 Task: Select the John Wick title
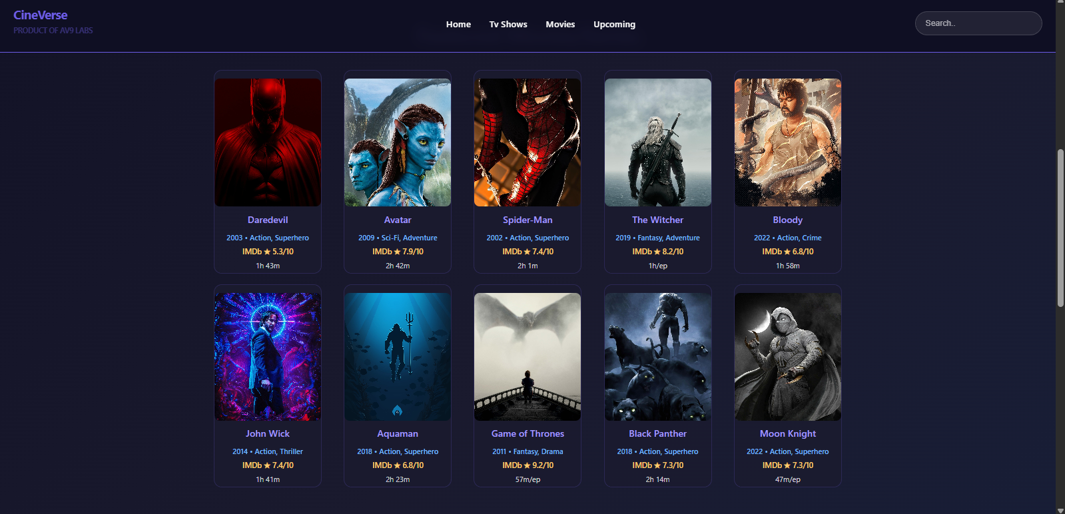(268, 433)
